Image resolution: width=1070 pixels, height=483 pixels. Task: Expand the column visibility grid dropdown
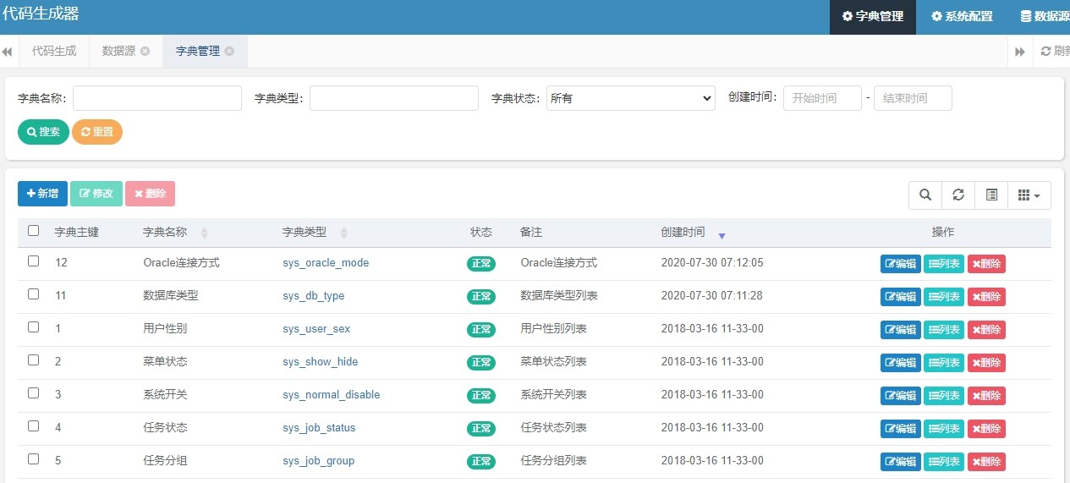(x=1029, y=195)
